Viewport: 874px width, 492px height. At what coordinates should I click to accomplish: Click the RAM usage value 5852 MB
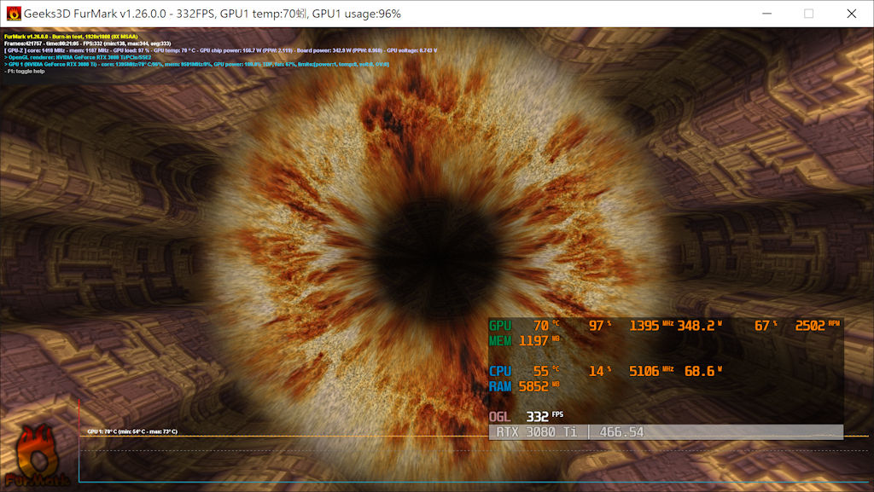[x=539, y=386]
